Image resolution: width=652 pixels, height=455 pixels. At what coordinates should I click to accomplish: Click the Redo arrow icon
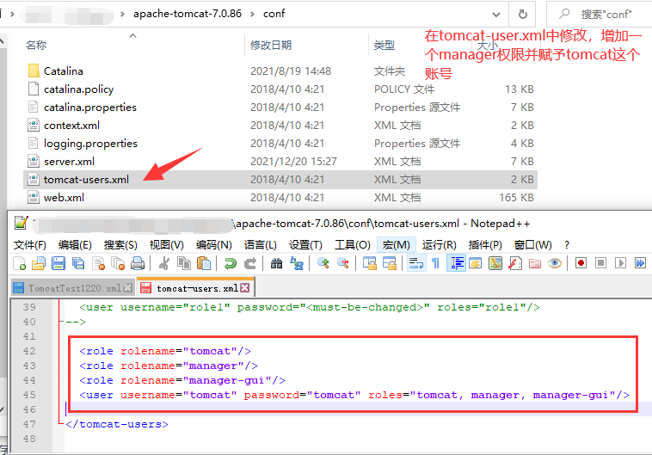pos(250,263)
